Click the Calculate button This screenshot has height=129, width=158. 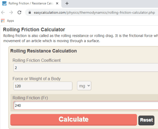[73, 120]
